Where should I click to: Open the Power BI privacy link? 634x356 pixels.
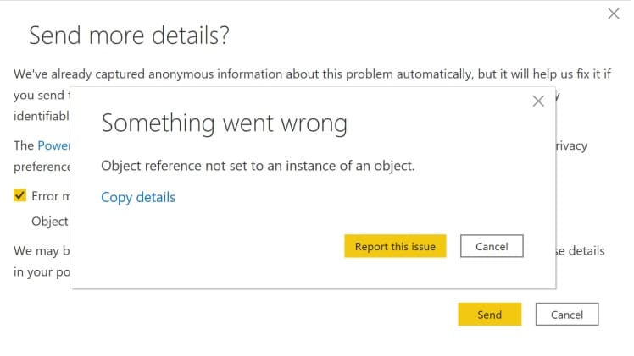click(53, 145)
